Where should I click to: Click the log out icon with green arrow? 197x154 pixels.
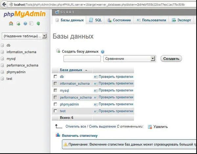click(x=18, y=24)
